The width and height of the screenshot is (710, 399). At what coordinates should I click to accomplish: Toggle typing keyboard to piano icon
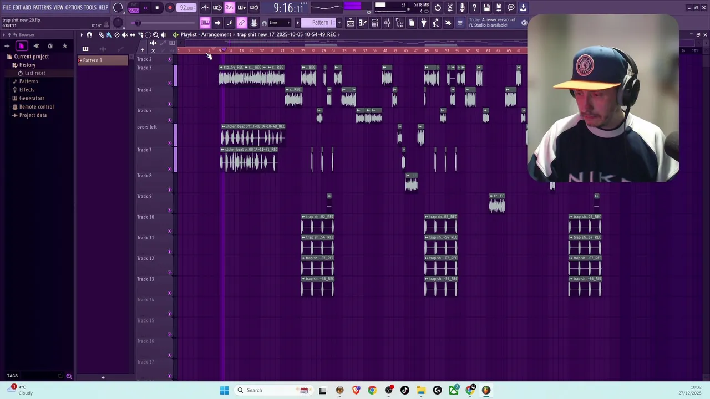(205, 23)
